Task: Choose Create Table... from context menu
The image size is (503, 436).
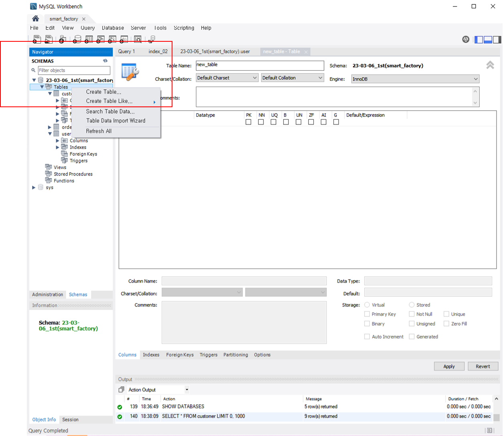Action: (x=116, y=92)
